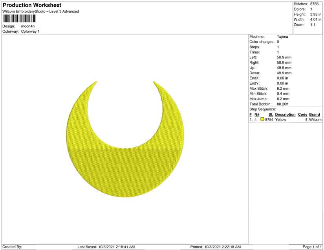The width and height of the screenshot is (324, 250).
Task: Click the 'Wilcom' brand cell
Action: pyautogui.click(x=315, y=120)
